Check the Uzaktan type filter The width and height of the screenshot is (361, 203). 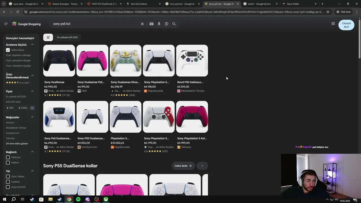pyautogui.click(x=8, y=182)
